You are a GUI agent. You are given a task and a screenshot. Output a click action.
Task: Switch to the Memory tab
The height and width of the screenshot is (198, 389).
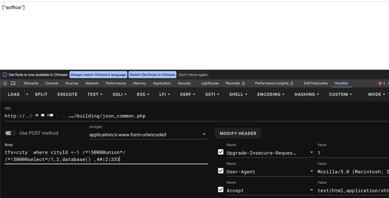[x=139, y=83]
